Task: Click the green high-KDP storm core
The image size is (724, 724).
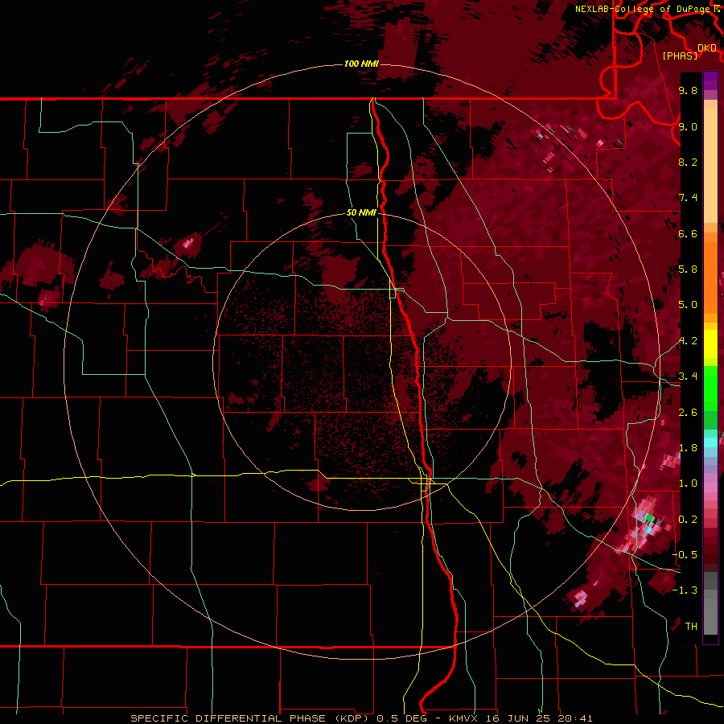Action: [x=648, y=518]
